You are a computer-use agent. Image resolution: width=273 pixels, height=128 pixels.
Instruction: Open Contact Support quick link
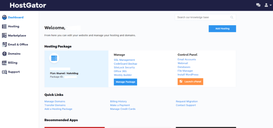[186, 105]
